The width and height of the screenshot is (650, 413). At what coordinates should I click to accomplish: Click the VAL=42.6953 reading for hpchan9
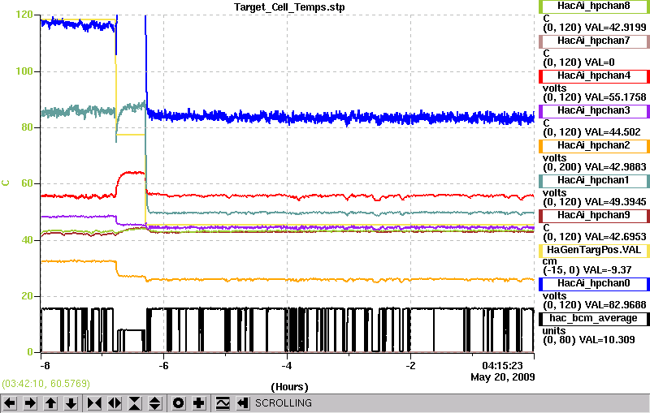[x=615, y=237]
